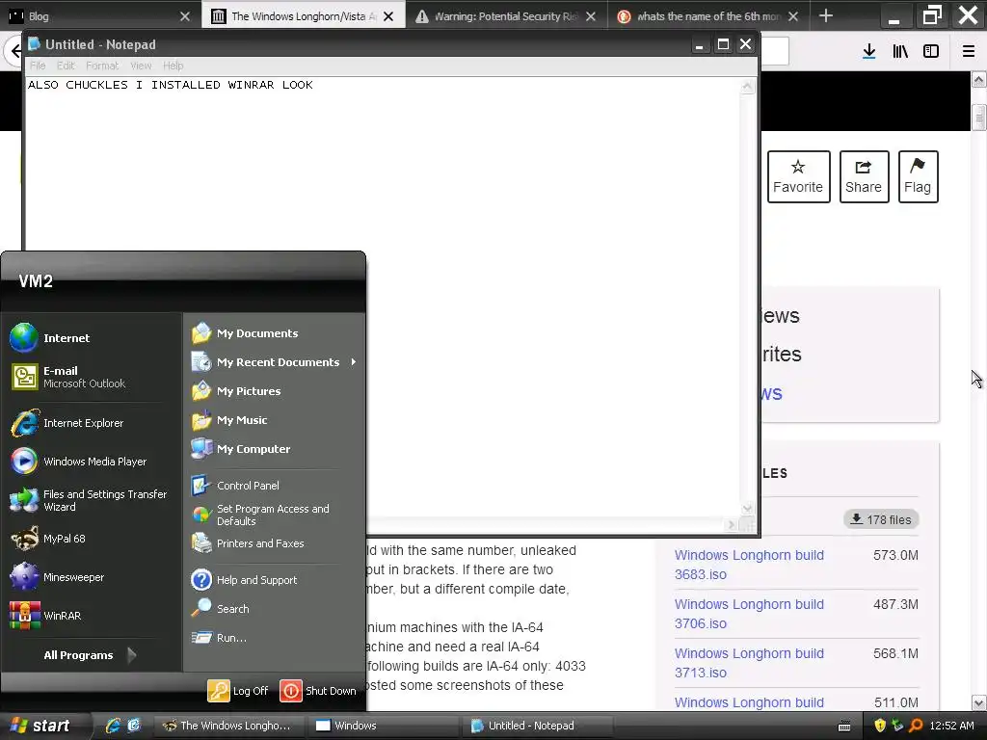Click browser page scrollbar down arrow

click(x=979, y=702)
